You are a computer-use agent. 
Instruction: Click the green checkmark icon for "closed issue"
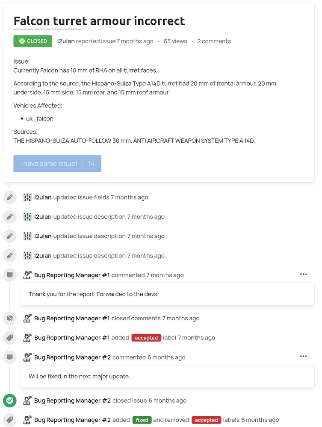click(x=9, y=401)
